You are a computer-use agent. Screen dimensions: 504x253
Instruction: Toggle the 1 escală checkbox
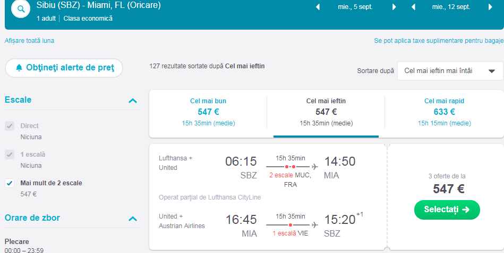[10, 155]
